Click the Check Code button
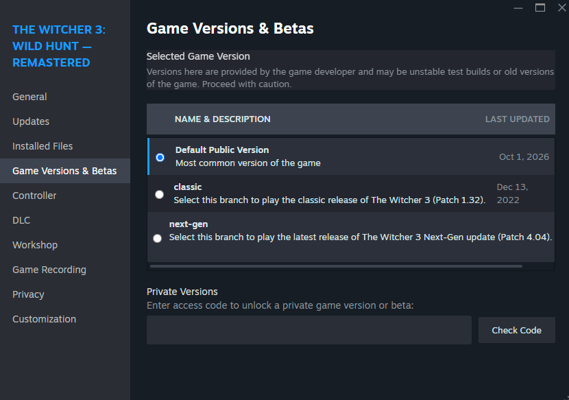The width and height of the screenshot is (569, 400). point(516,330)
